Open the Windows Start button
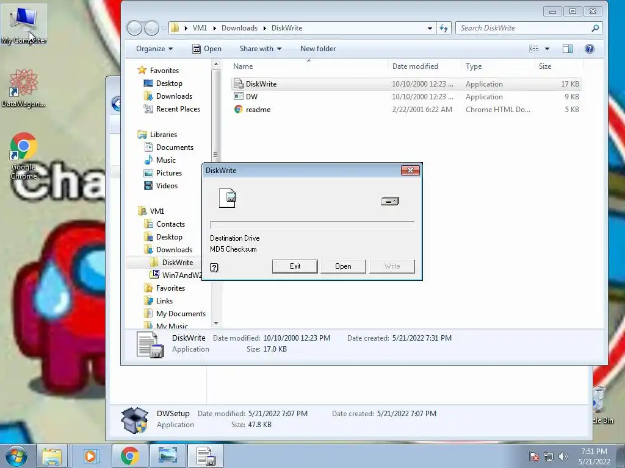This screenshot has height=468, width=625. (x=16, y=456)
